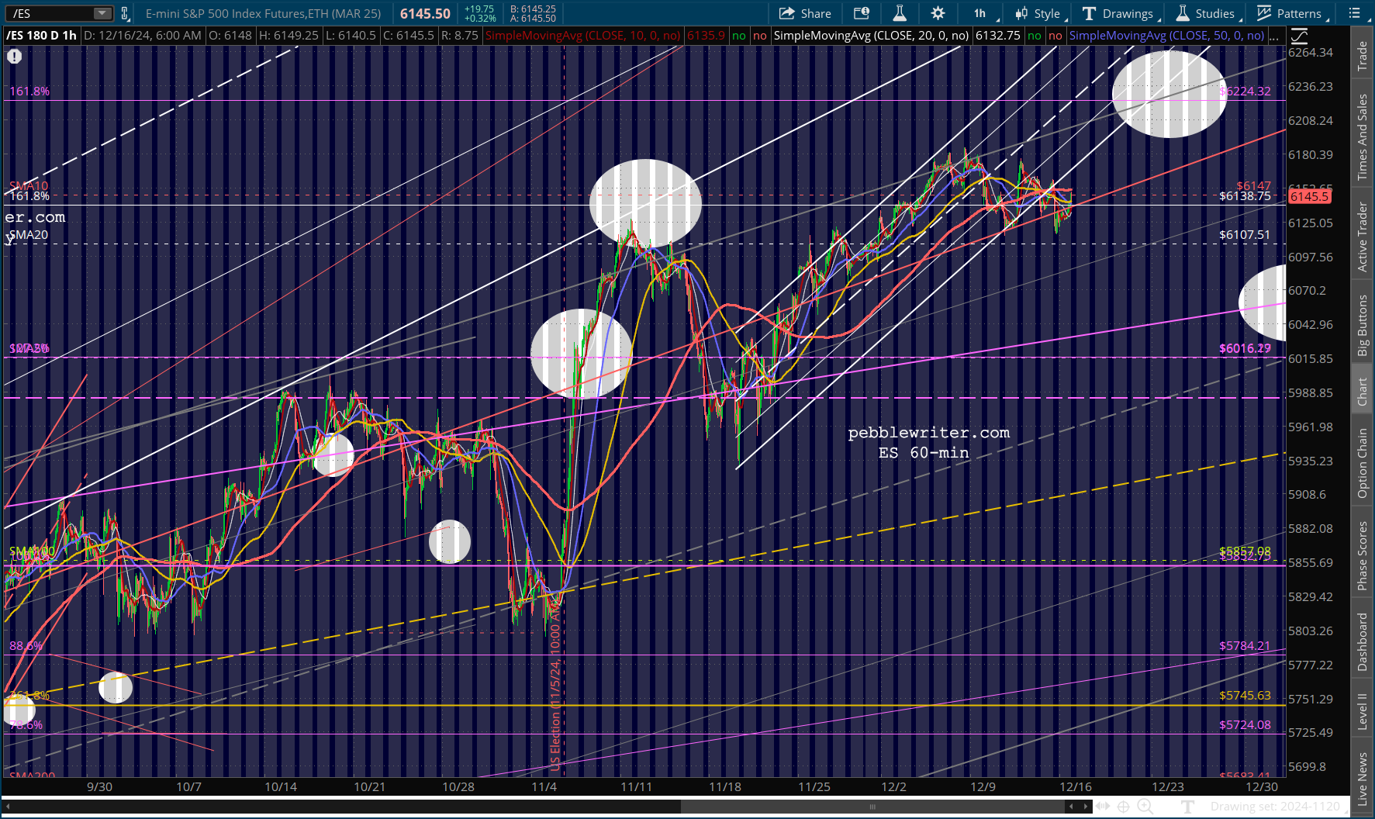This screenshot has height=819, width=1375.
Task: Click the Share button
Action: 805,13
